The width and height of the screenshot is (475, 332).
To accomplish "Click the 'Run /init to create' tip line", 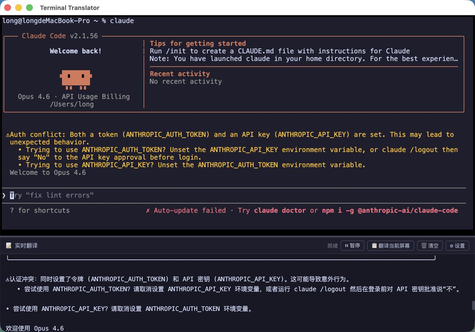I will pyautogui.click(x=280, y=51).
